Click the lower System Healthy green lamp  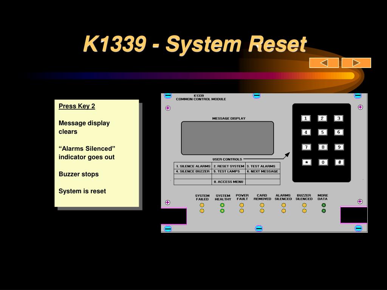pos(222,211)
